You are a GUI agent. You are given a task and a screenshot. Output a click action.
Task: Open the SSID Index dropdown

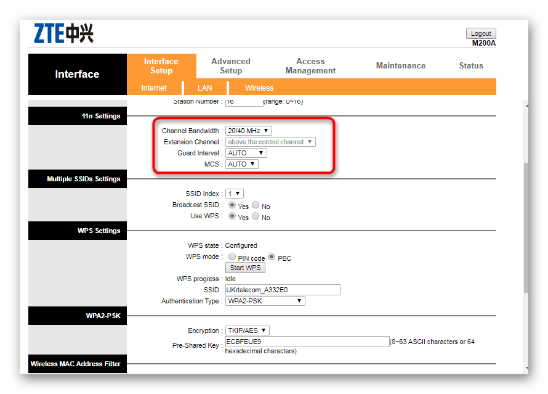(x=235, y=194)
